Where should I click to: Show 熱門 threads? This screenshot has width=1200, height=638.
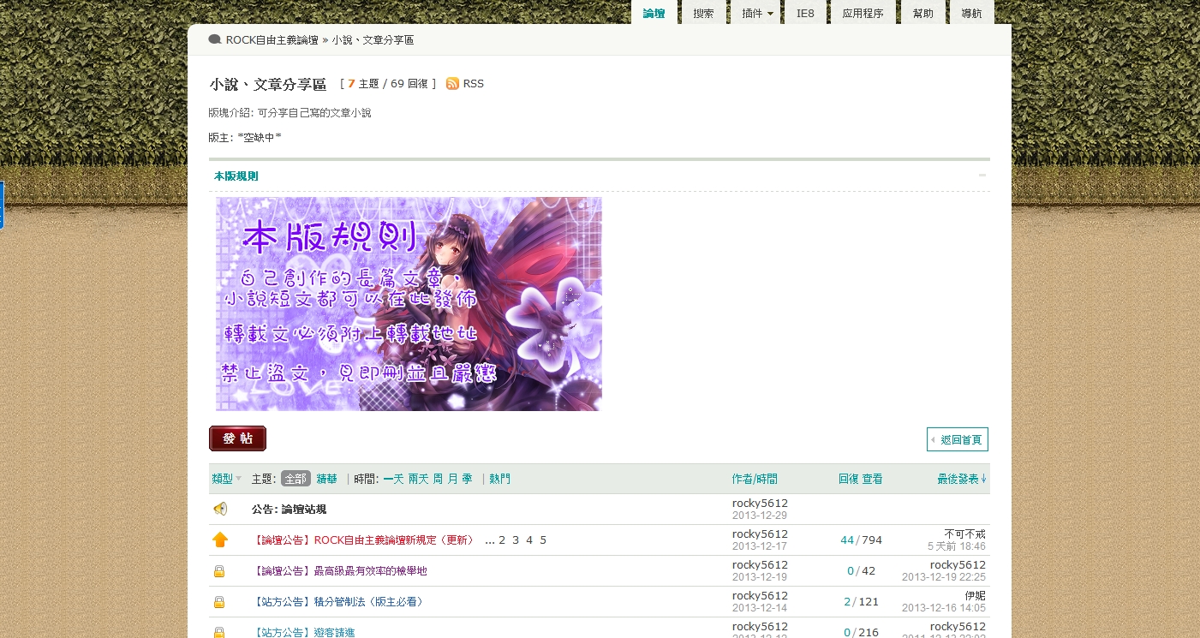[499, 479]
